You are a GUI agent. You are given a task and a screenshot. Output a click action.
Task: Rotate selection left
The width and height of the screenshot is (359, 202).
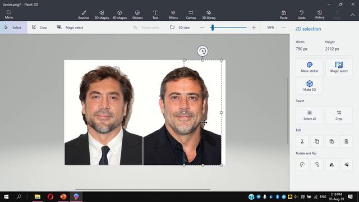302,164
